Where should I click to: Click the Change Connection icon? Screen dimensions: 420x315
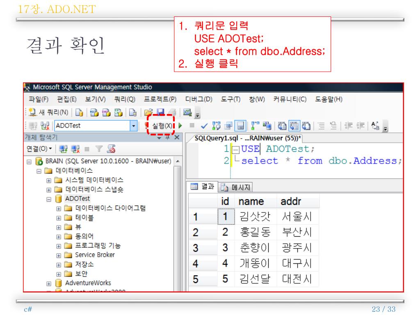[x=45, y=126]
